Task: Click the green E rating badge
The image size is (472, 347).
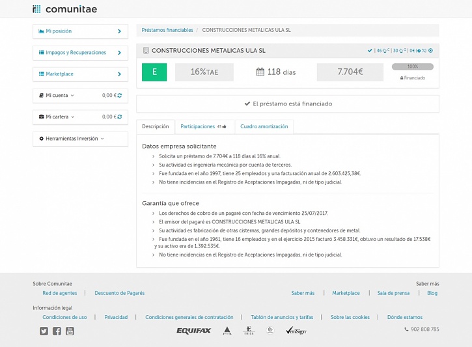Action: click(x=154, y=72)
